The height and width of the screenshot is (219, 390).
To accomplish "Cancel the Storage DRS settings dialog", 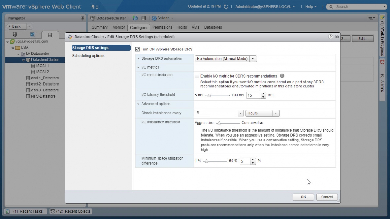I will 327,197.
